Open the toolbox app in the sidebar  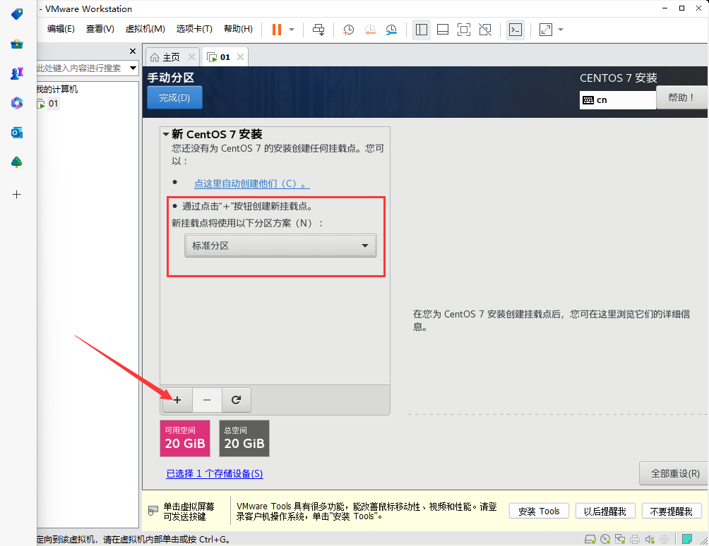[17, 44]
